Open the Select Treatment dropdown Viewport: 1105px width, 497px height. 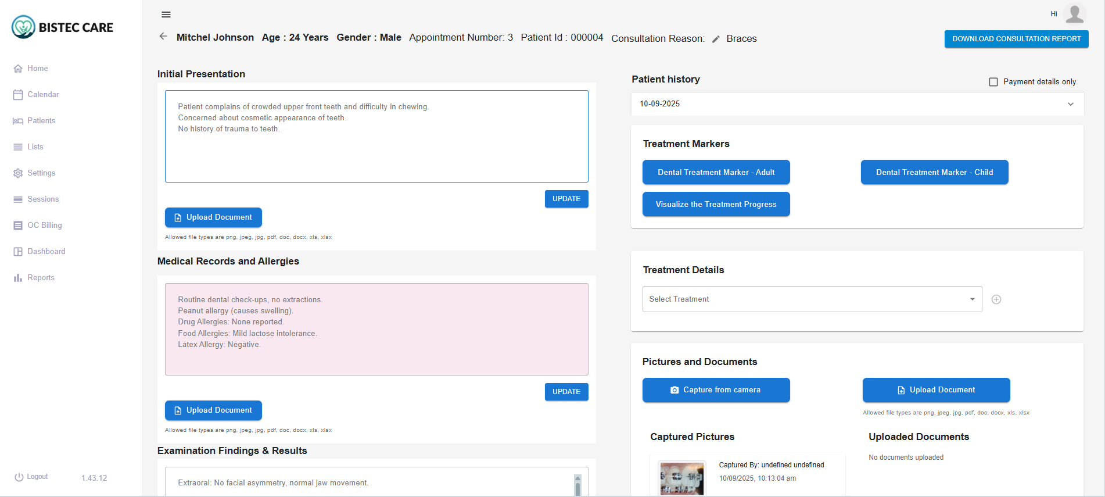click(812, 299)
